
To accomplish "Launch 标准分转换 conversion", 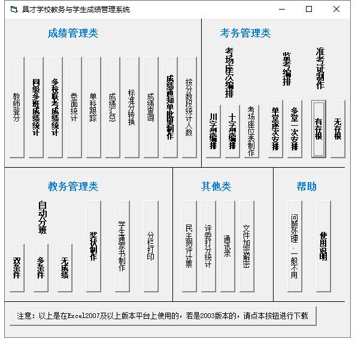I will (132, 107).
